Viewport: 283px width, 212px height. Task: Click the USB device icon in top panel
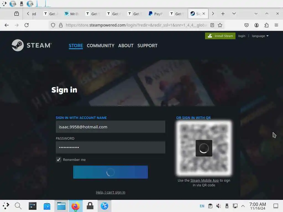pyautogui.click(x=22, y=4)
